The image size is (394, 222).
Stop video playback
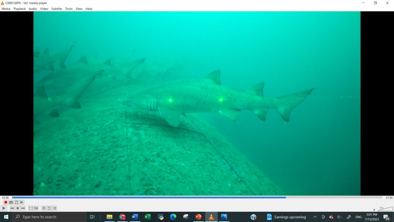17,208
